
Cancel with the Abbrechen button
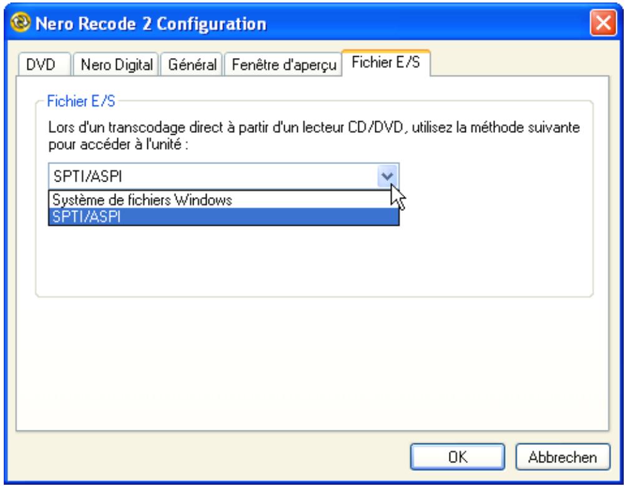point(563,457)
